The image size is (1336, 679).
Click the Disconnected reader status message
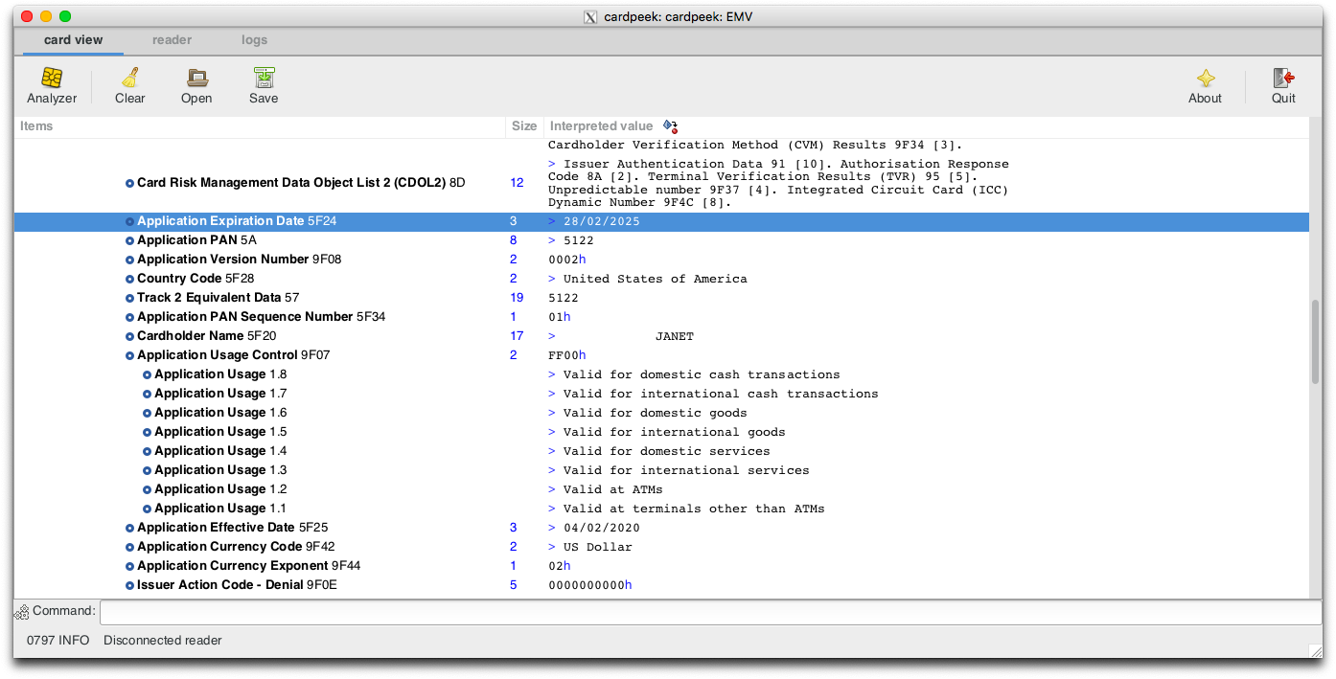click(163, 641)
